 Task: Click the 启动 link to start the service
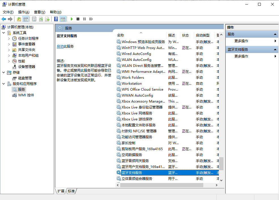[60, 46]
